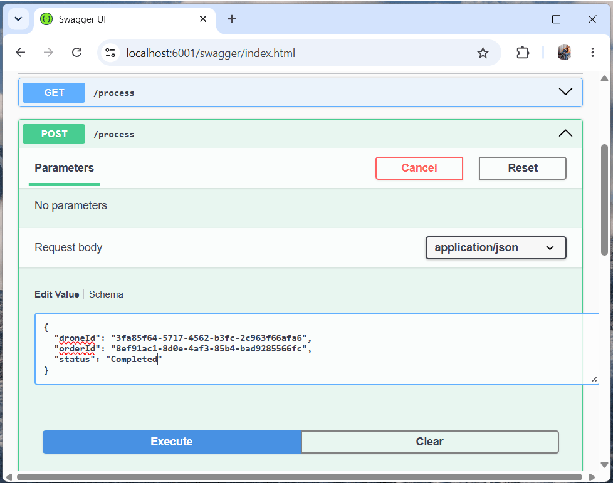Select the Parameters tab

(x=65, y=168)
